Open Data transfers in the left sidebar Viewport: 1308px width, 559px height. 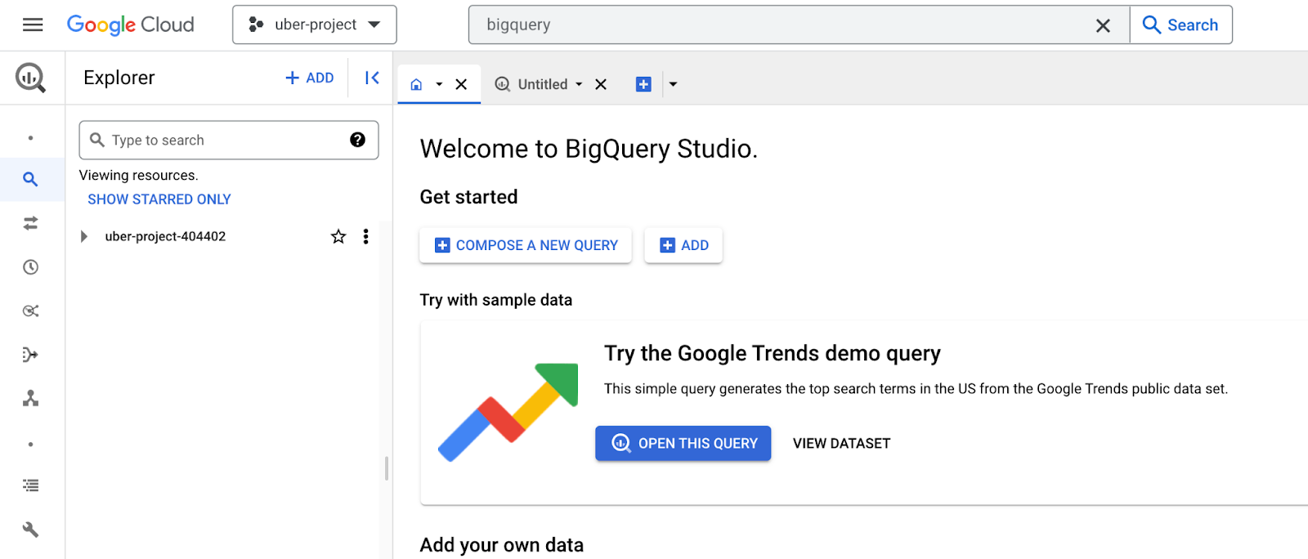(x=31, y=223)
